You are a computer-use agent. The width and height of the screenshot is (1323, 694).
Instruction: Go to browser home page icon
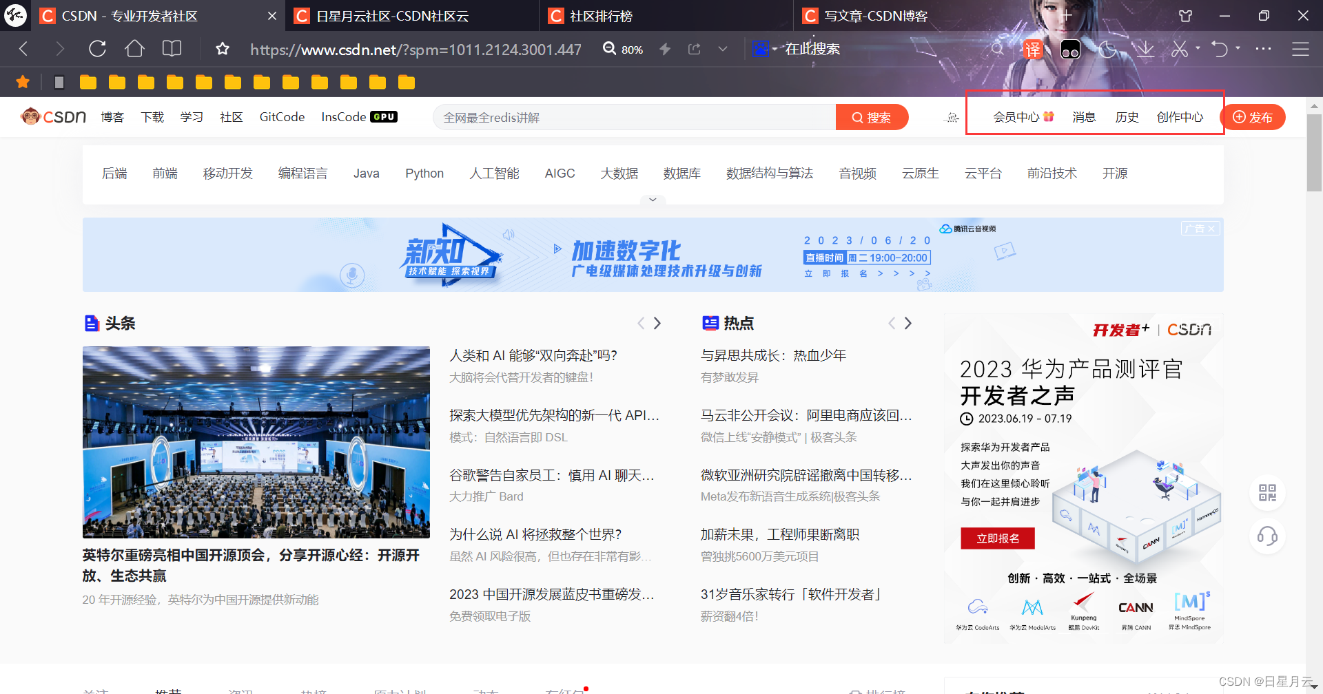pos(134,49)
